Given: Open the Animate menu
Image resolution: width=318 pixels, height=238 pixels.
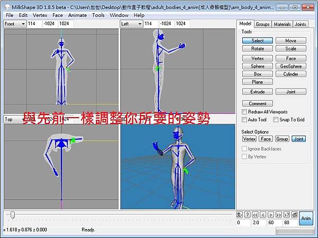Looking at the screenshot, I should coord(77,15).
